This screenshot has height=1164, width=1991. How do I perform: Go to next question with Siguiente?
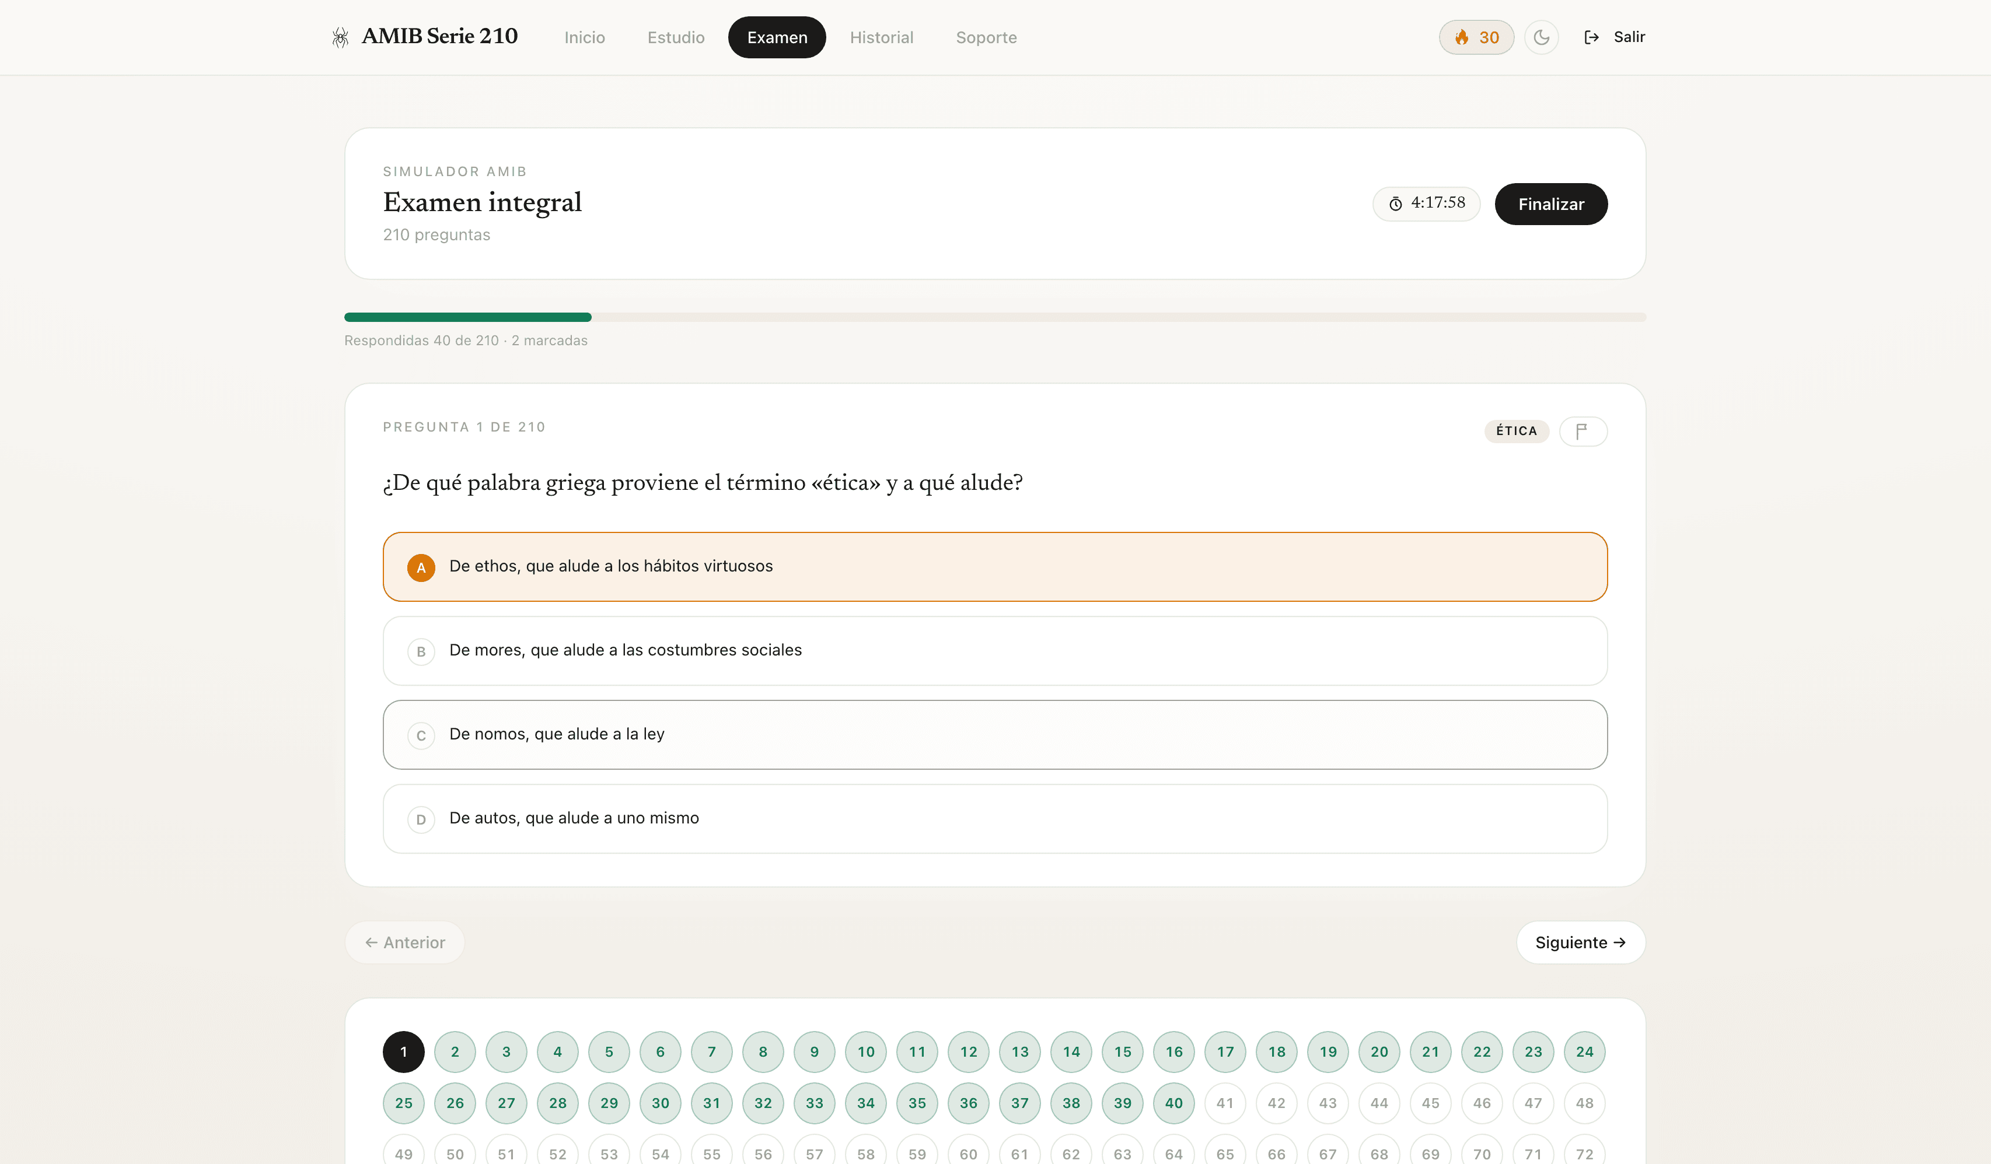pyautogui.click(x=1580, y=942)
